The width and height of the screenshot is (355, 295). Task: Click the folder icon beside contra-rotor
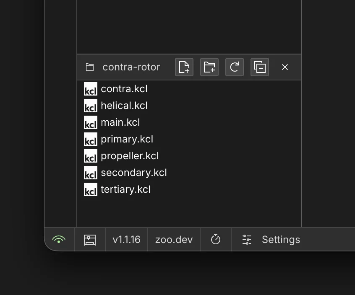pyautogui.click(x=90, y=67)
